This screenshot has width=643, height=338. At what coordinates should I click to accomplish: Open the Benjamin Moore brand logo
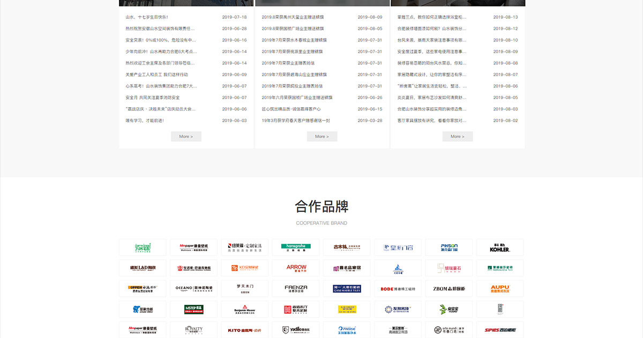[x=245, y=309]
